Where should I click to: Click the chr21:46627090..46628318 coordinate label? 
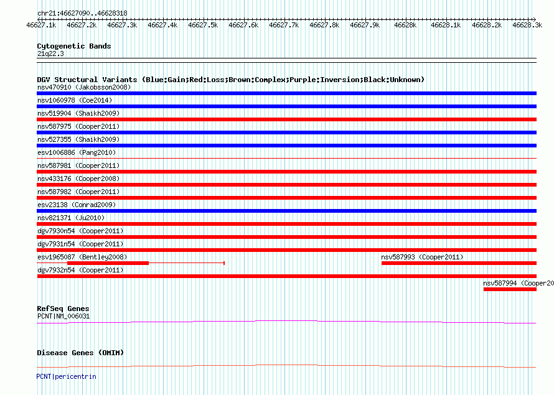click(x=82, y=14)
